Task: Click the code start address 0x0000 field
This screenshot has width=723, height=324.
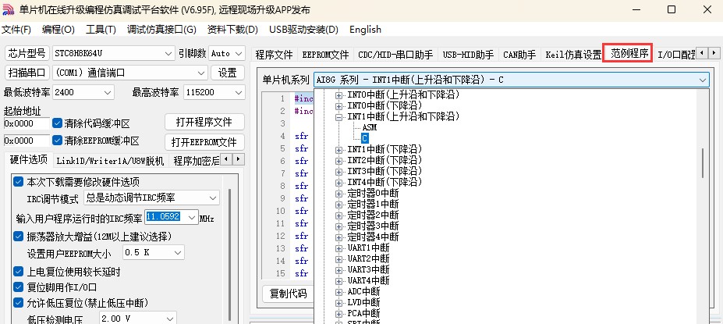Action: tap(27, 123)
